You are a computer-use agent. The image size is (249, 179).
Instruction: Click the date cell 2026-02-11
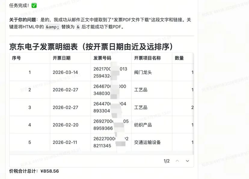[x=65, y=142]
